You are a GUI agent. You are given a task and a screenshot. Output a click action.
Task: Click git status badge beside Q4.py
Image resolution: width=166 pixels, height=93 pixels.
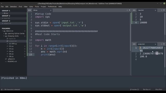pos(25,51)
